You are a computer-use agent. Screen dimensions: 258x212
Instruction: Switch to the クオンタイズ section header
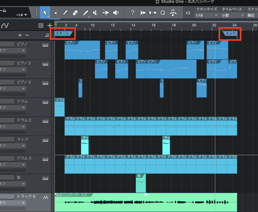click(x=206, y=9)
